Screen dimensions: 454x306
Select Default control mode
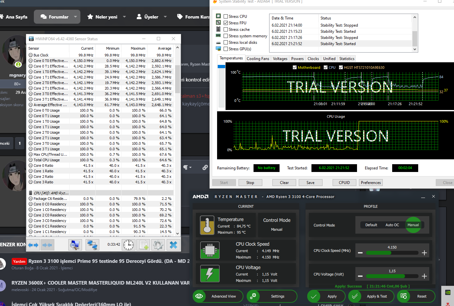[x=371, y=225]
